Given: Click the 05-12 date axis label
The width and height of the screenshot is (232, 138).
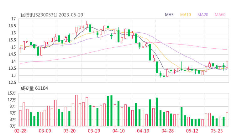Looking at the screenshot, I should 192,131.
